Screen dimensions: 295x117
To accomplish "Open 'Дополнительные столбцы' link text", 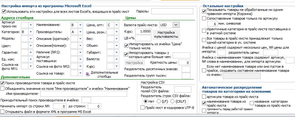I will click(104, 75).
